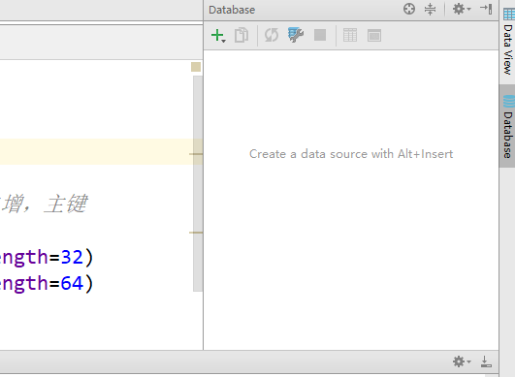
Task: Collapse all items in Database panel
Action: (x=430, y=9)
